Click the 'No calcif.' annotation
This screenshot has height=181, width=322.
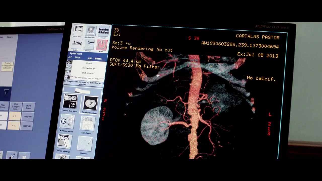[x=261, y=78]
